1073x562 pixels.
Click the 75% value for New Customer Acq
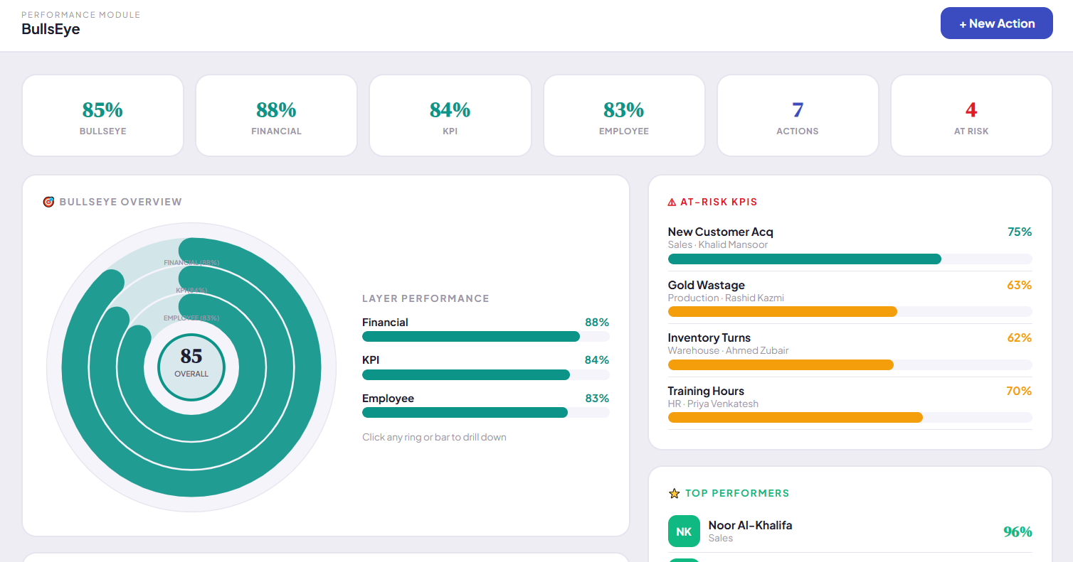coord(1020,232)
